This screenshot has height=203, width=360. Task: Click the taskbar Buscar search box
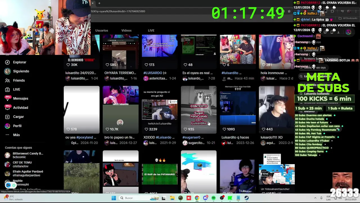(x=139, y=198)
